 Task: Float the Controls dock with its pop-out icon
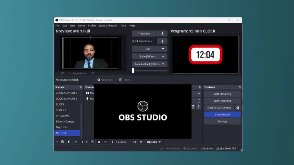(x=240, y=87)
